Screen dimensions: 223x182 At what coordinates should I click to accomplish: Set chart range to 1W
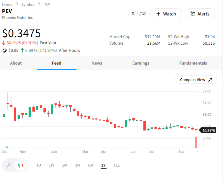51,165
